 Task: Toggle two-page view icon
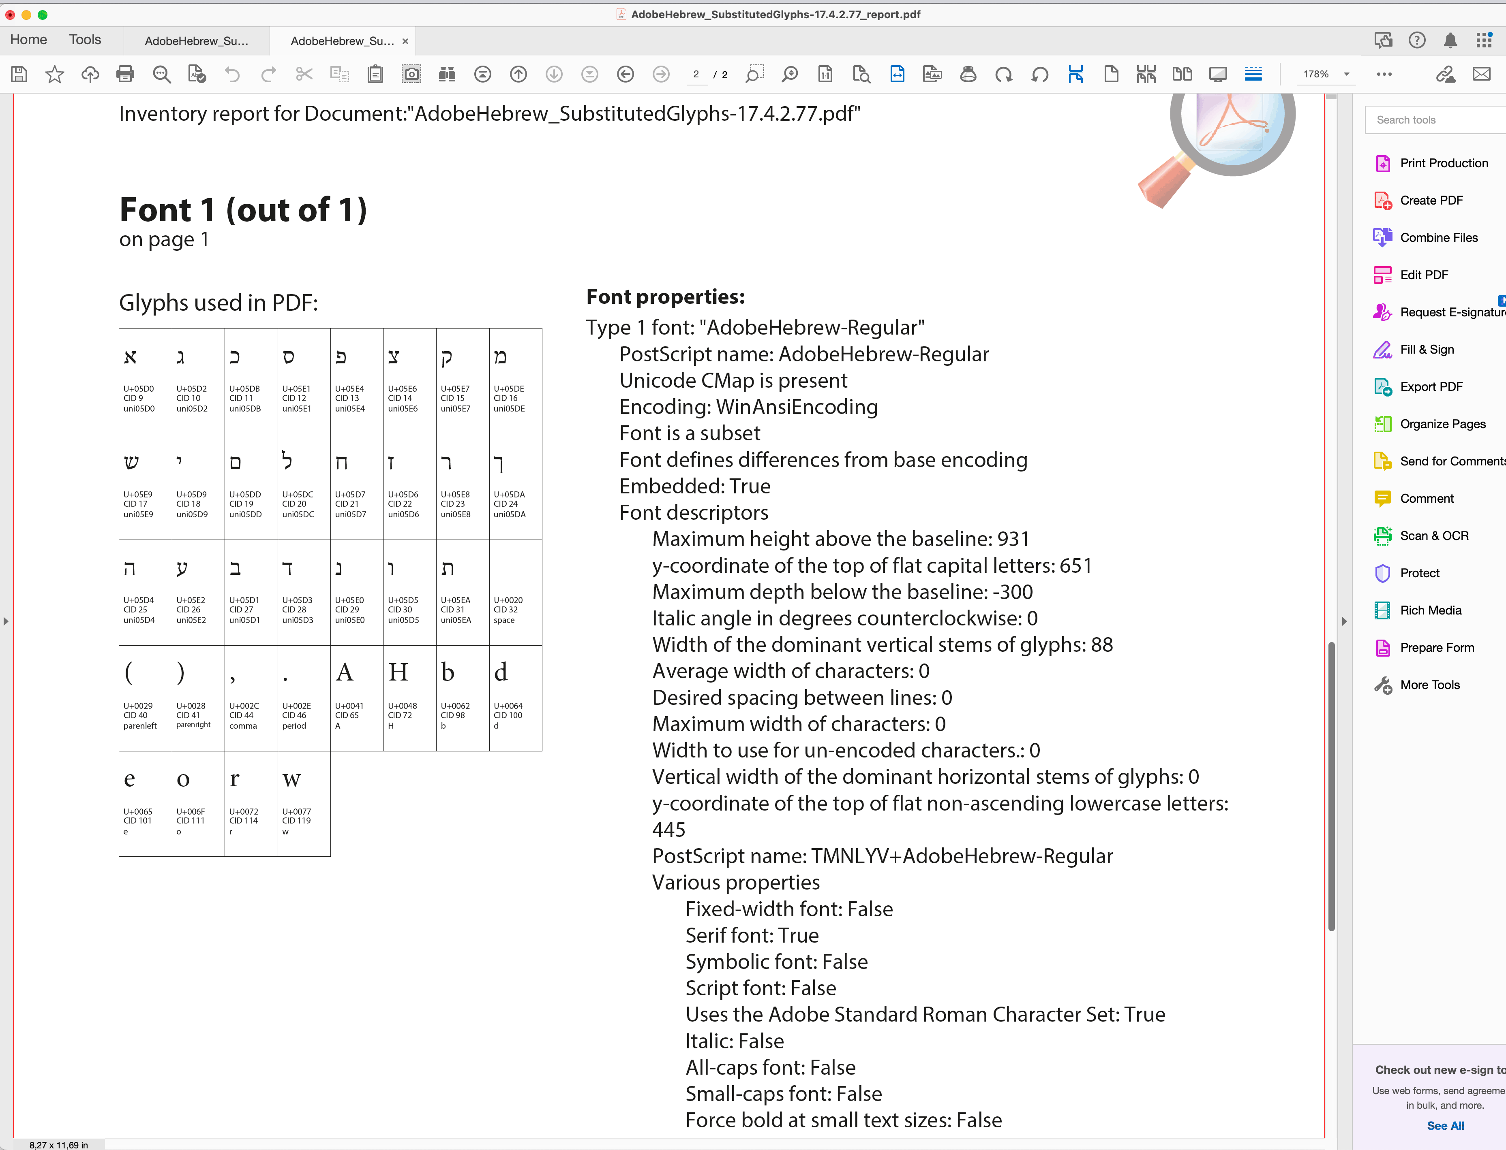pos(1182,74)
